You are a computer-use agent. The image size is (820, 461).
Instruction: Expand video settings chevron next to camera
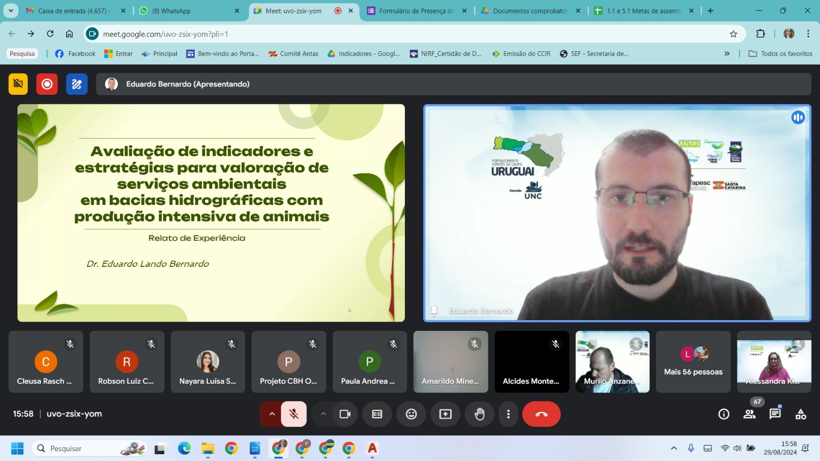coord(323,414)
